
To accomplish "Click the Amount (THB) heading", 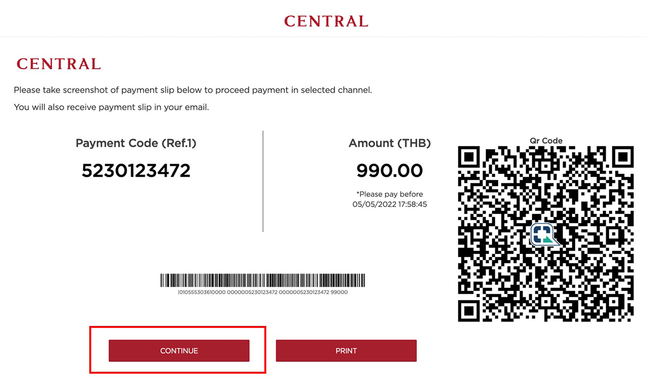I will click(390, 143).
